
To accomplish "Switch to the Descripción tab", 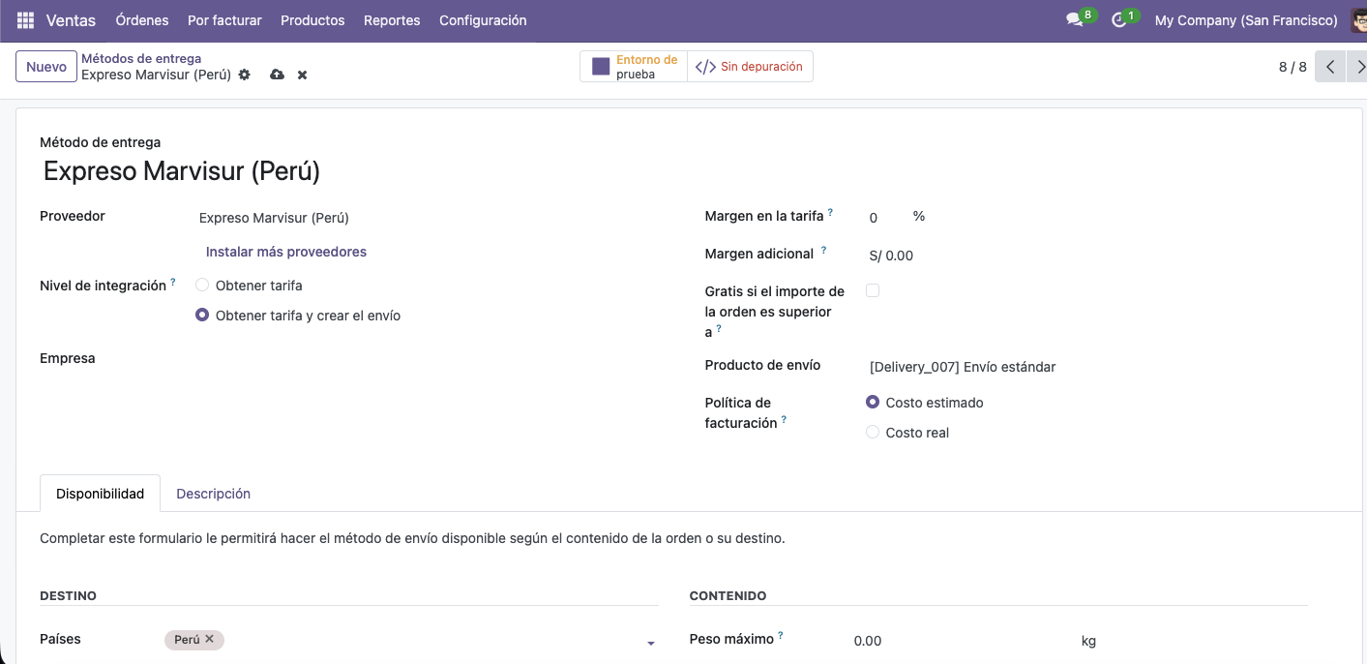I will click(x=213, y=494).
